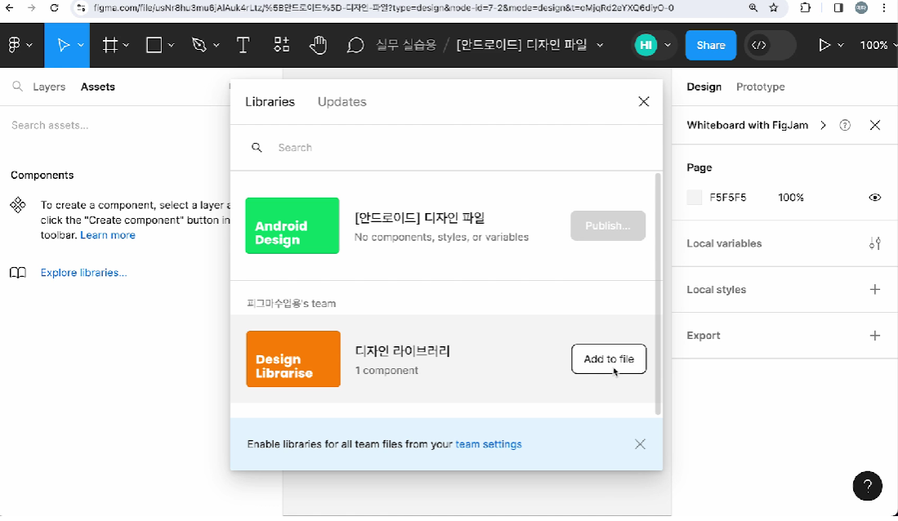Open the Resources components tool
This screenshot has width=898, height=521.
281,45
